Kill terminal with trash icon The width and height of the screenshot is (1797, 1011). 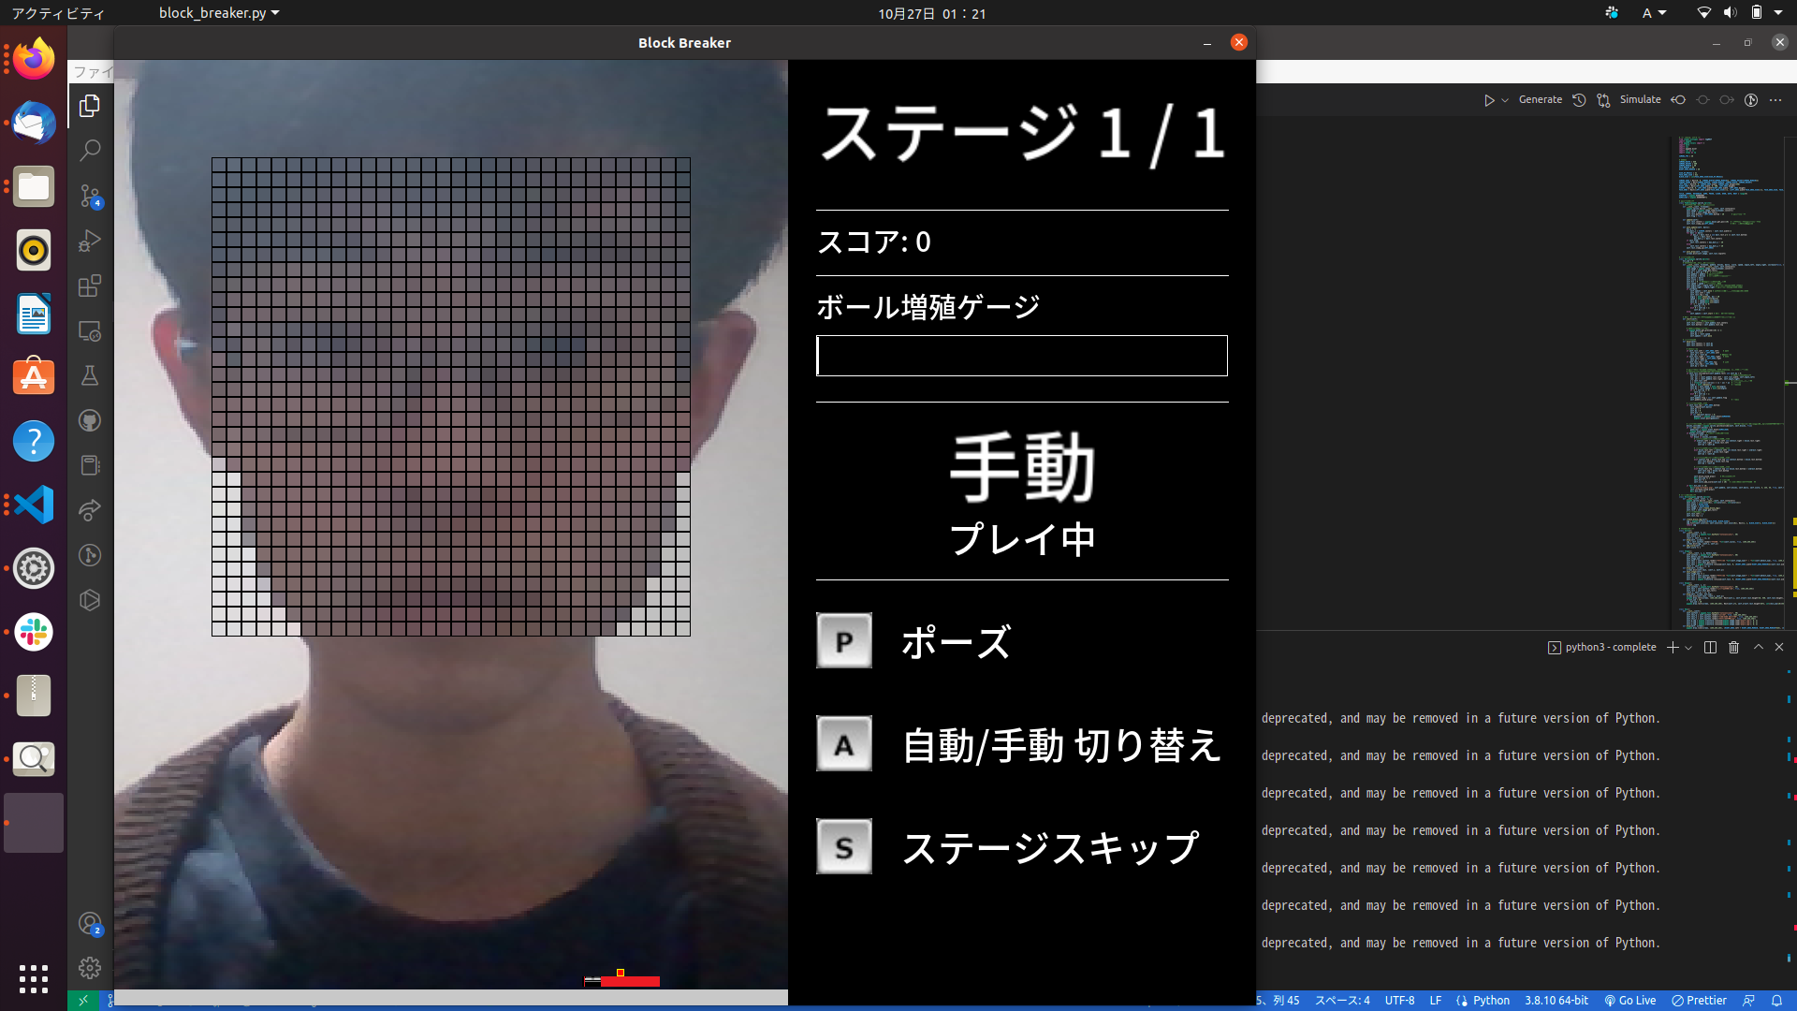pos(1733,647)
